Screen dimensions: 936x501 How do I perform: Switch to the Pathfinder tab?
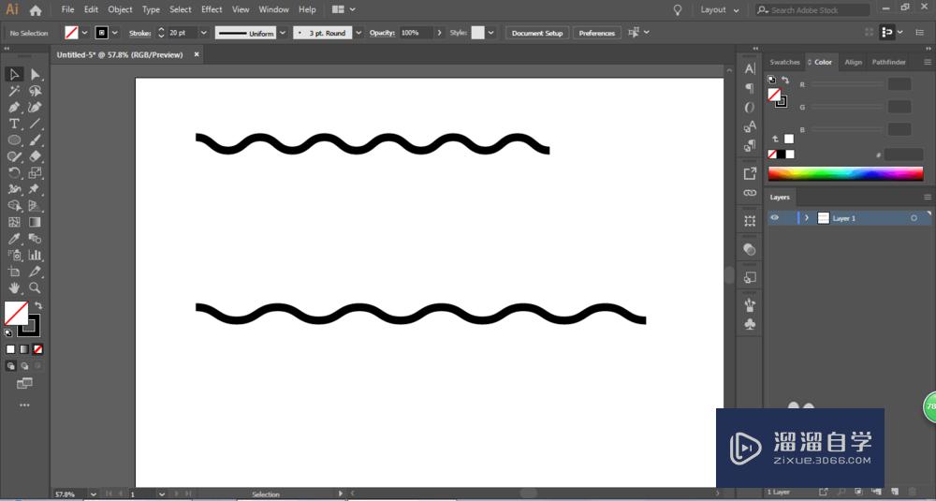[x=888, y=62]
